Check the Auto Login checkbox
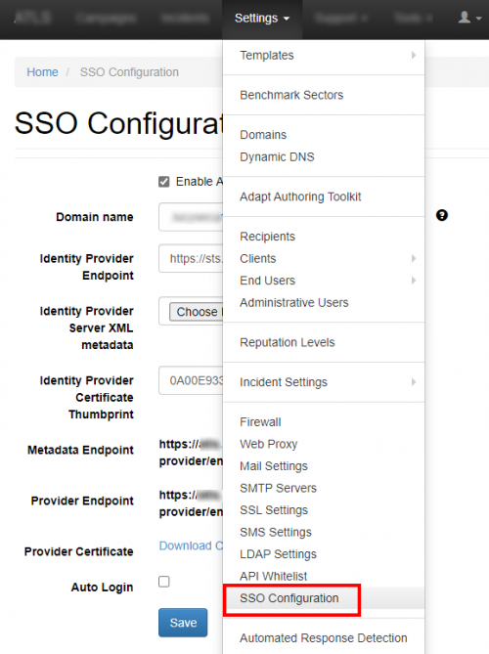Viewport: 489px width, 654px height. pos(164,582)
